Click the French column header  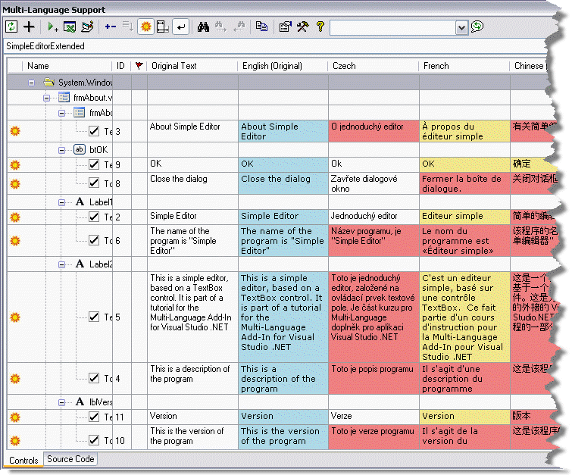[436, 66]
